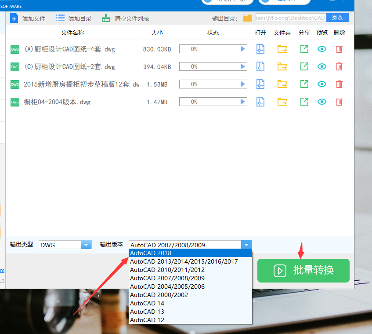This screenshot has width=372, height=334.
Task: Choose AutoCAD 2004/2005/2006 option
Action: [190, 286]
